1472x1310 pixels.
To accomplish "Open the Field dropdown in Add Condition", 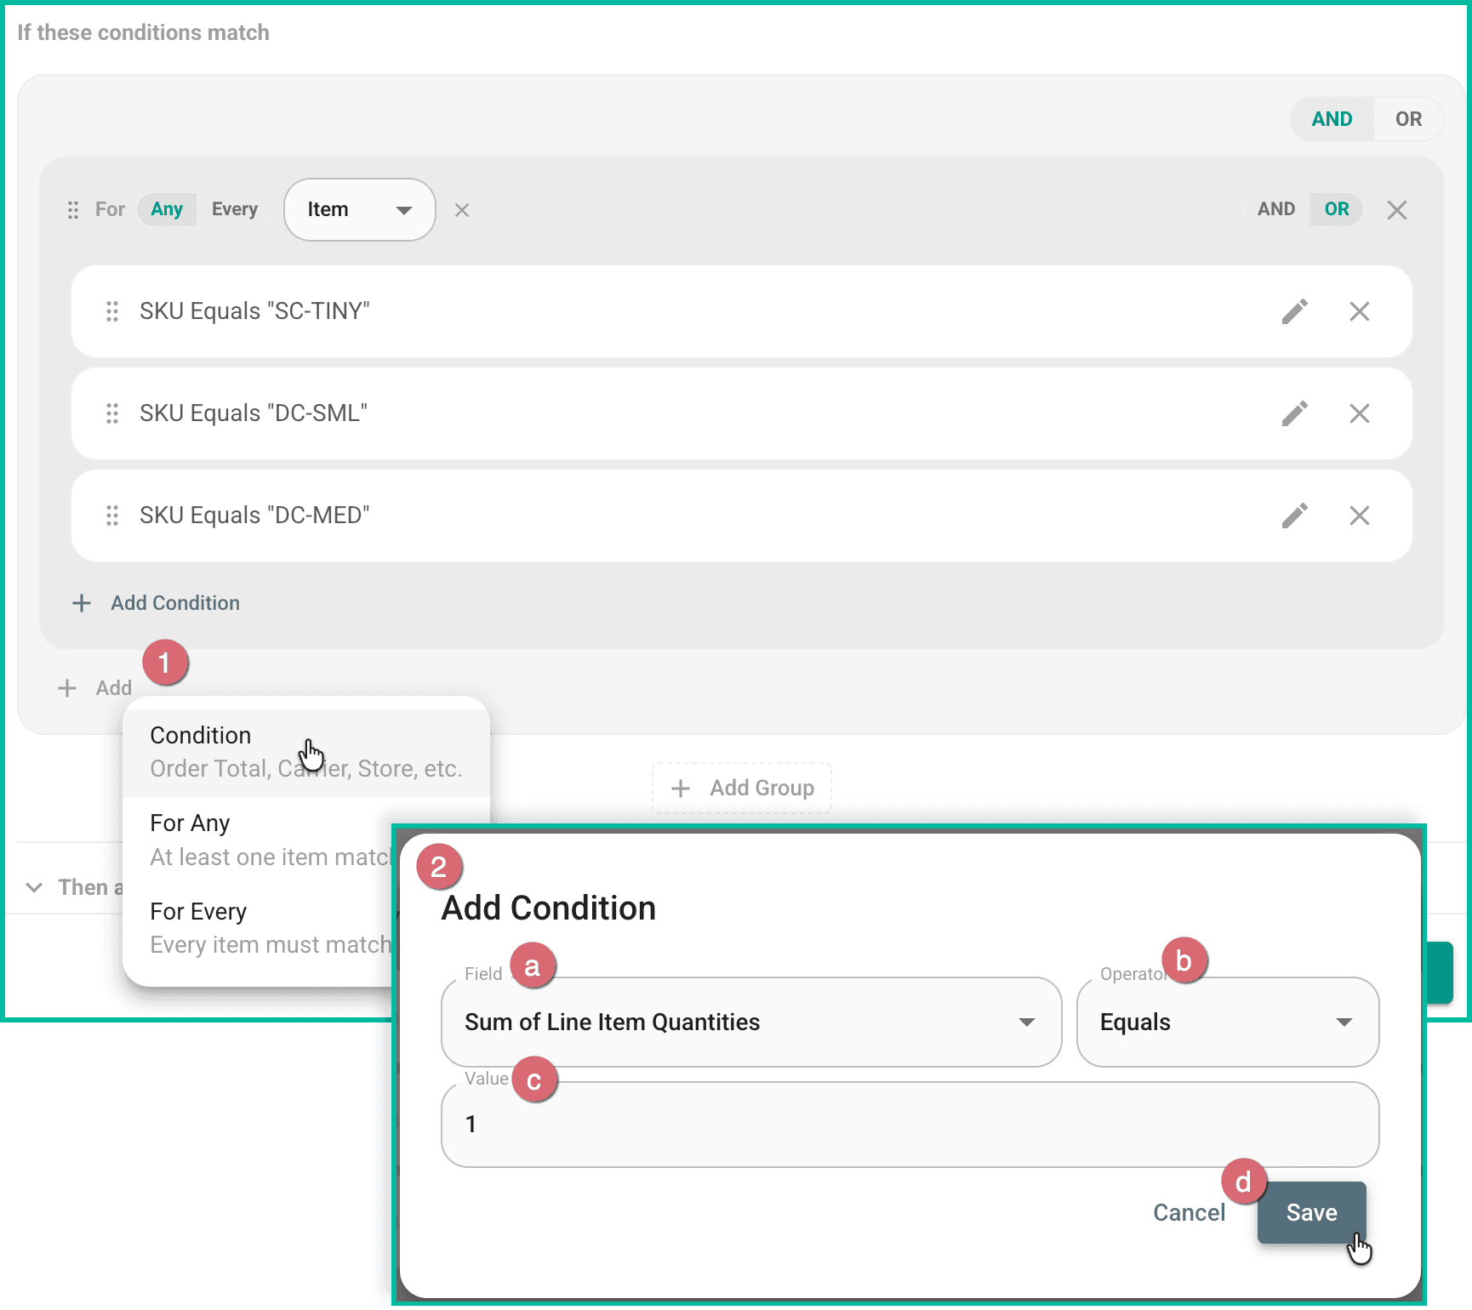I will click(751, 1022).
